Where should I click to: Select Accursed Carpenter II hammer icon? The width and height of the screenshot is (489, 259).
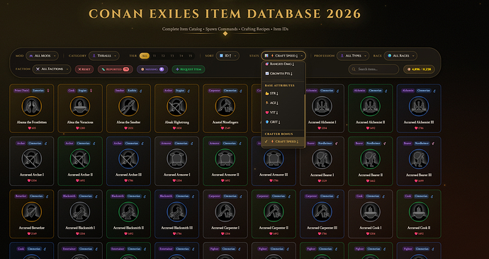pos(274,212)
